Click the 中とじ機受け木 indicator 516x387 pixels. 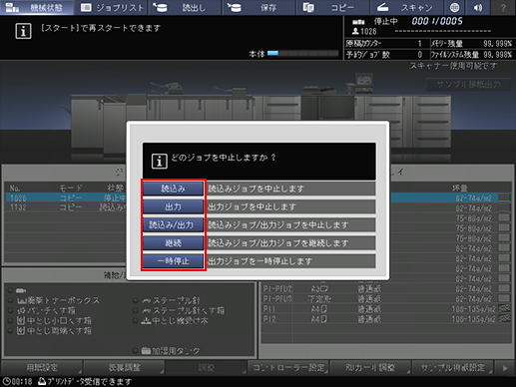[171, 320]
